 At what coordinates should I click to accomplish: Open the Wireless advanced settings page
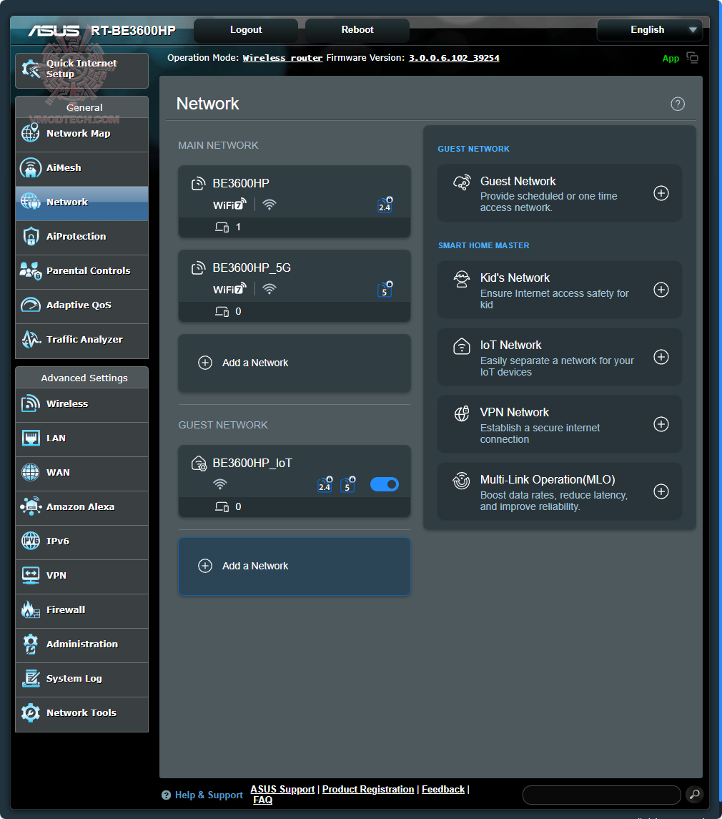[x=82, y=405]
